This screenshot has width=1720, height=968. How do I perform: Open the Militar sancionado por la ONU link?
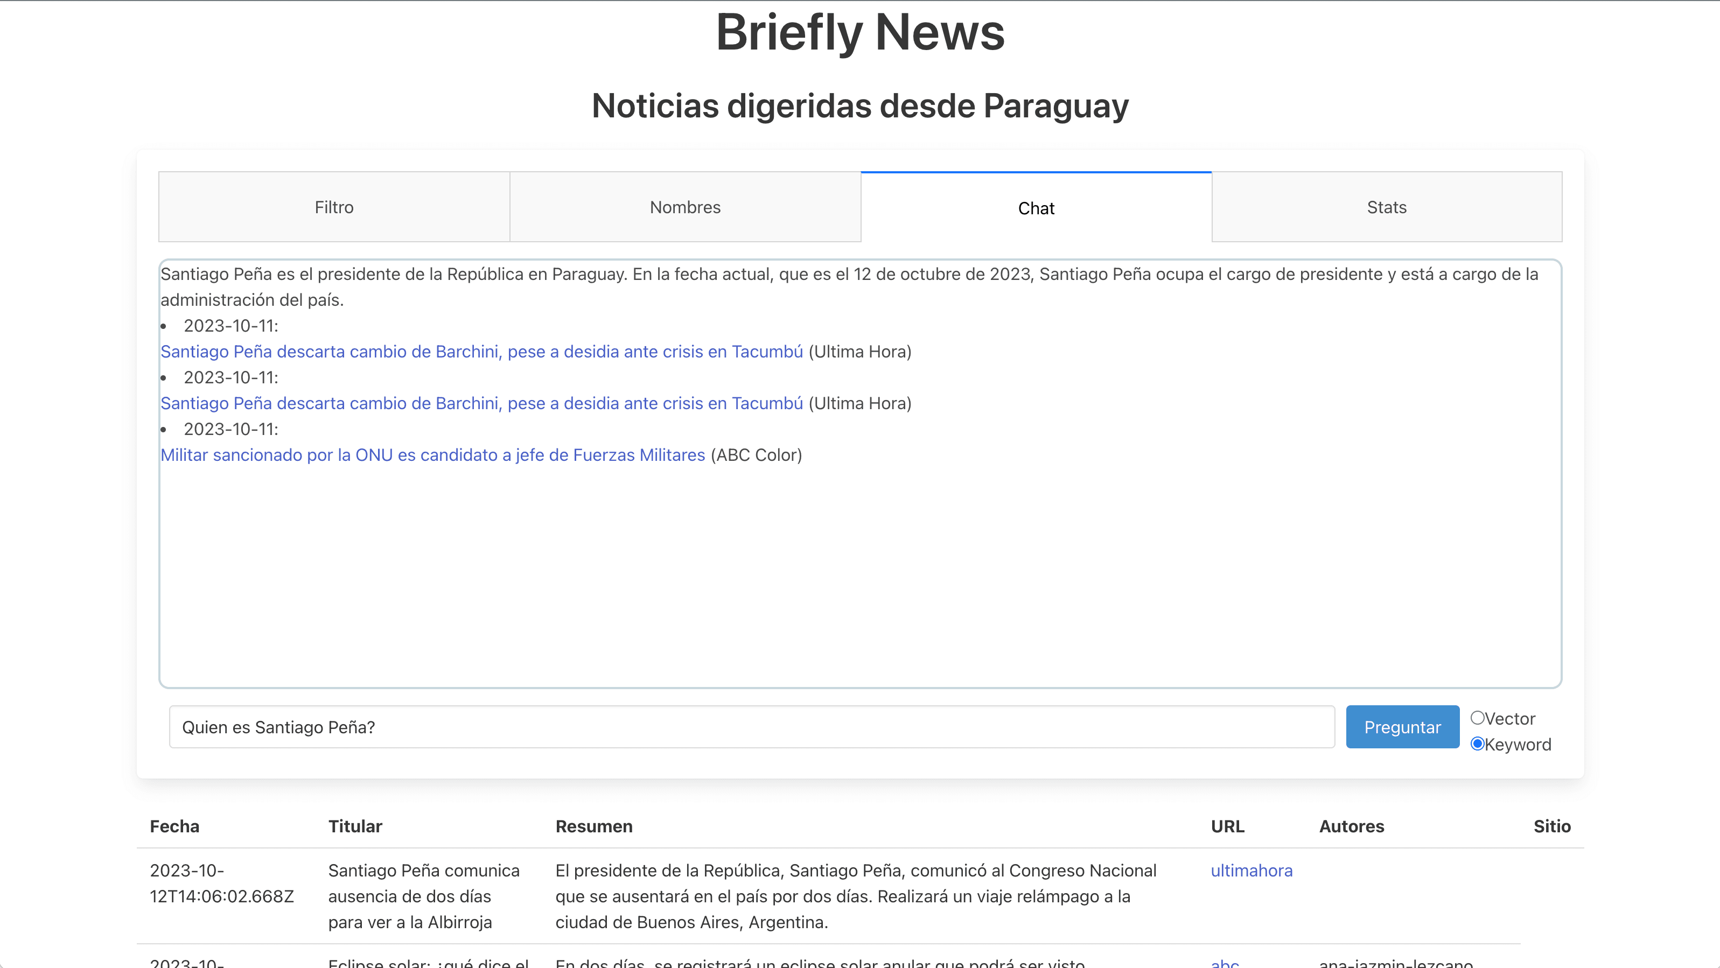tap(432, 454)
